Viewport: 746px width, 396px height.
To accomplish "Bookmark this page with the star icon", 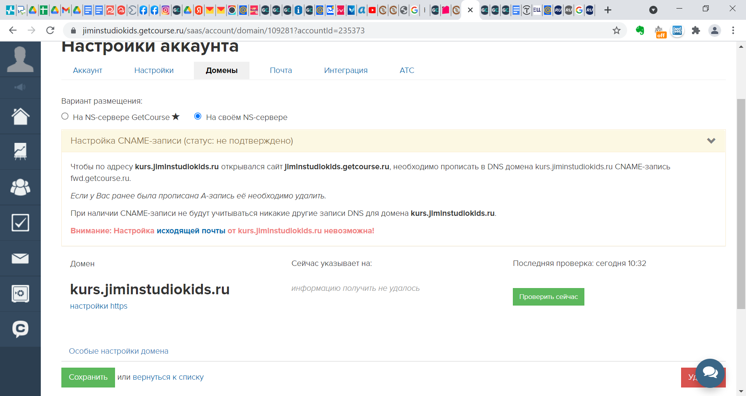I will tap(616, 30).
